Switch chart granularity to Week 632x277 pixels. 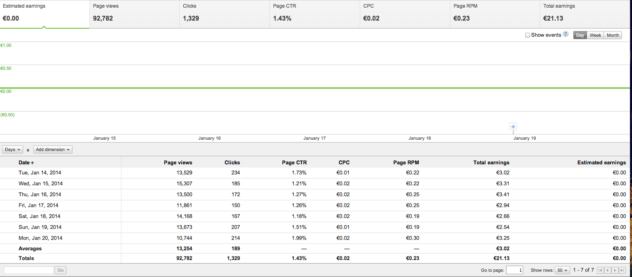(x=595, y=35)
